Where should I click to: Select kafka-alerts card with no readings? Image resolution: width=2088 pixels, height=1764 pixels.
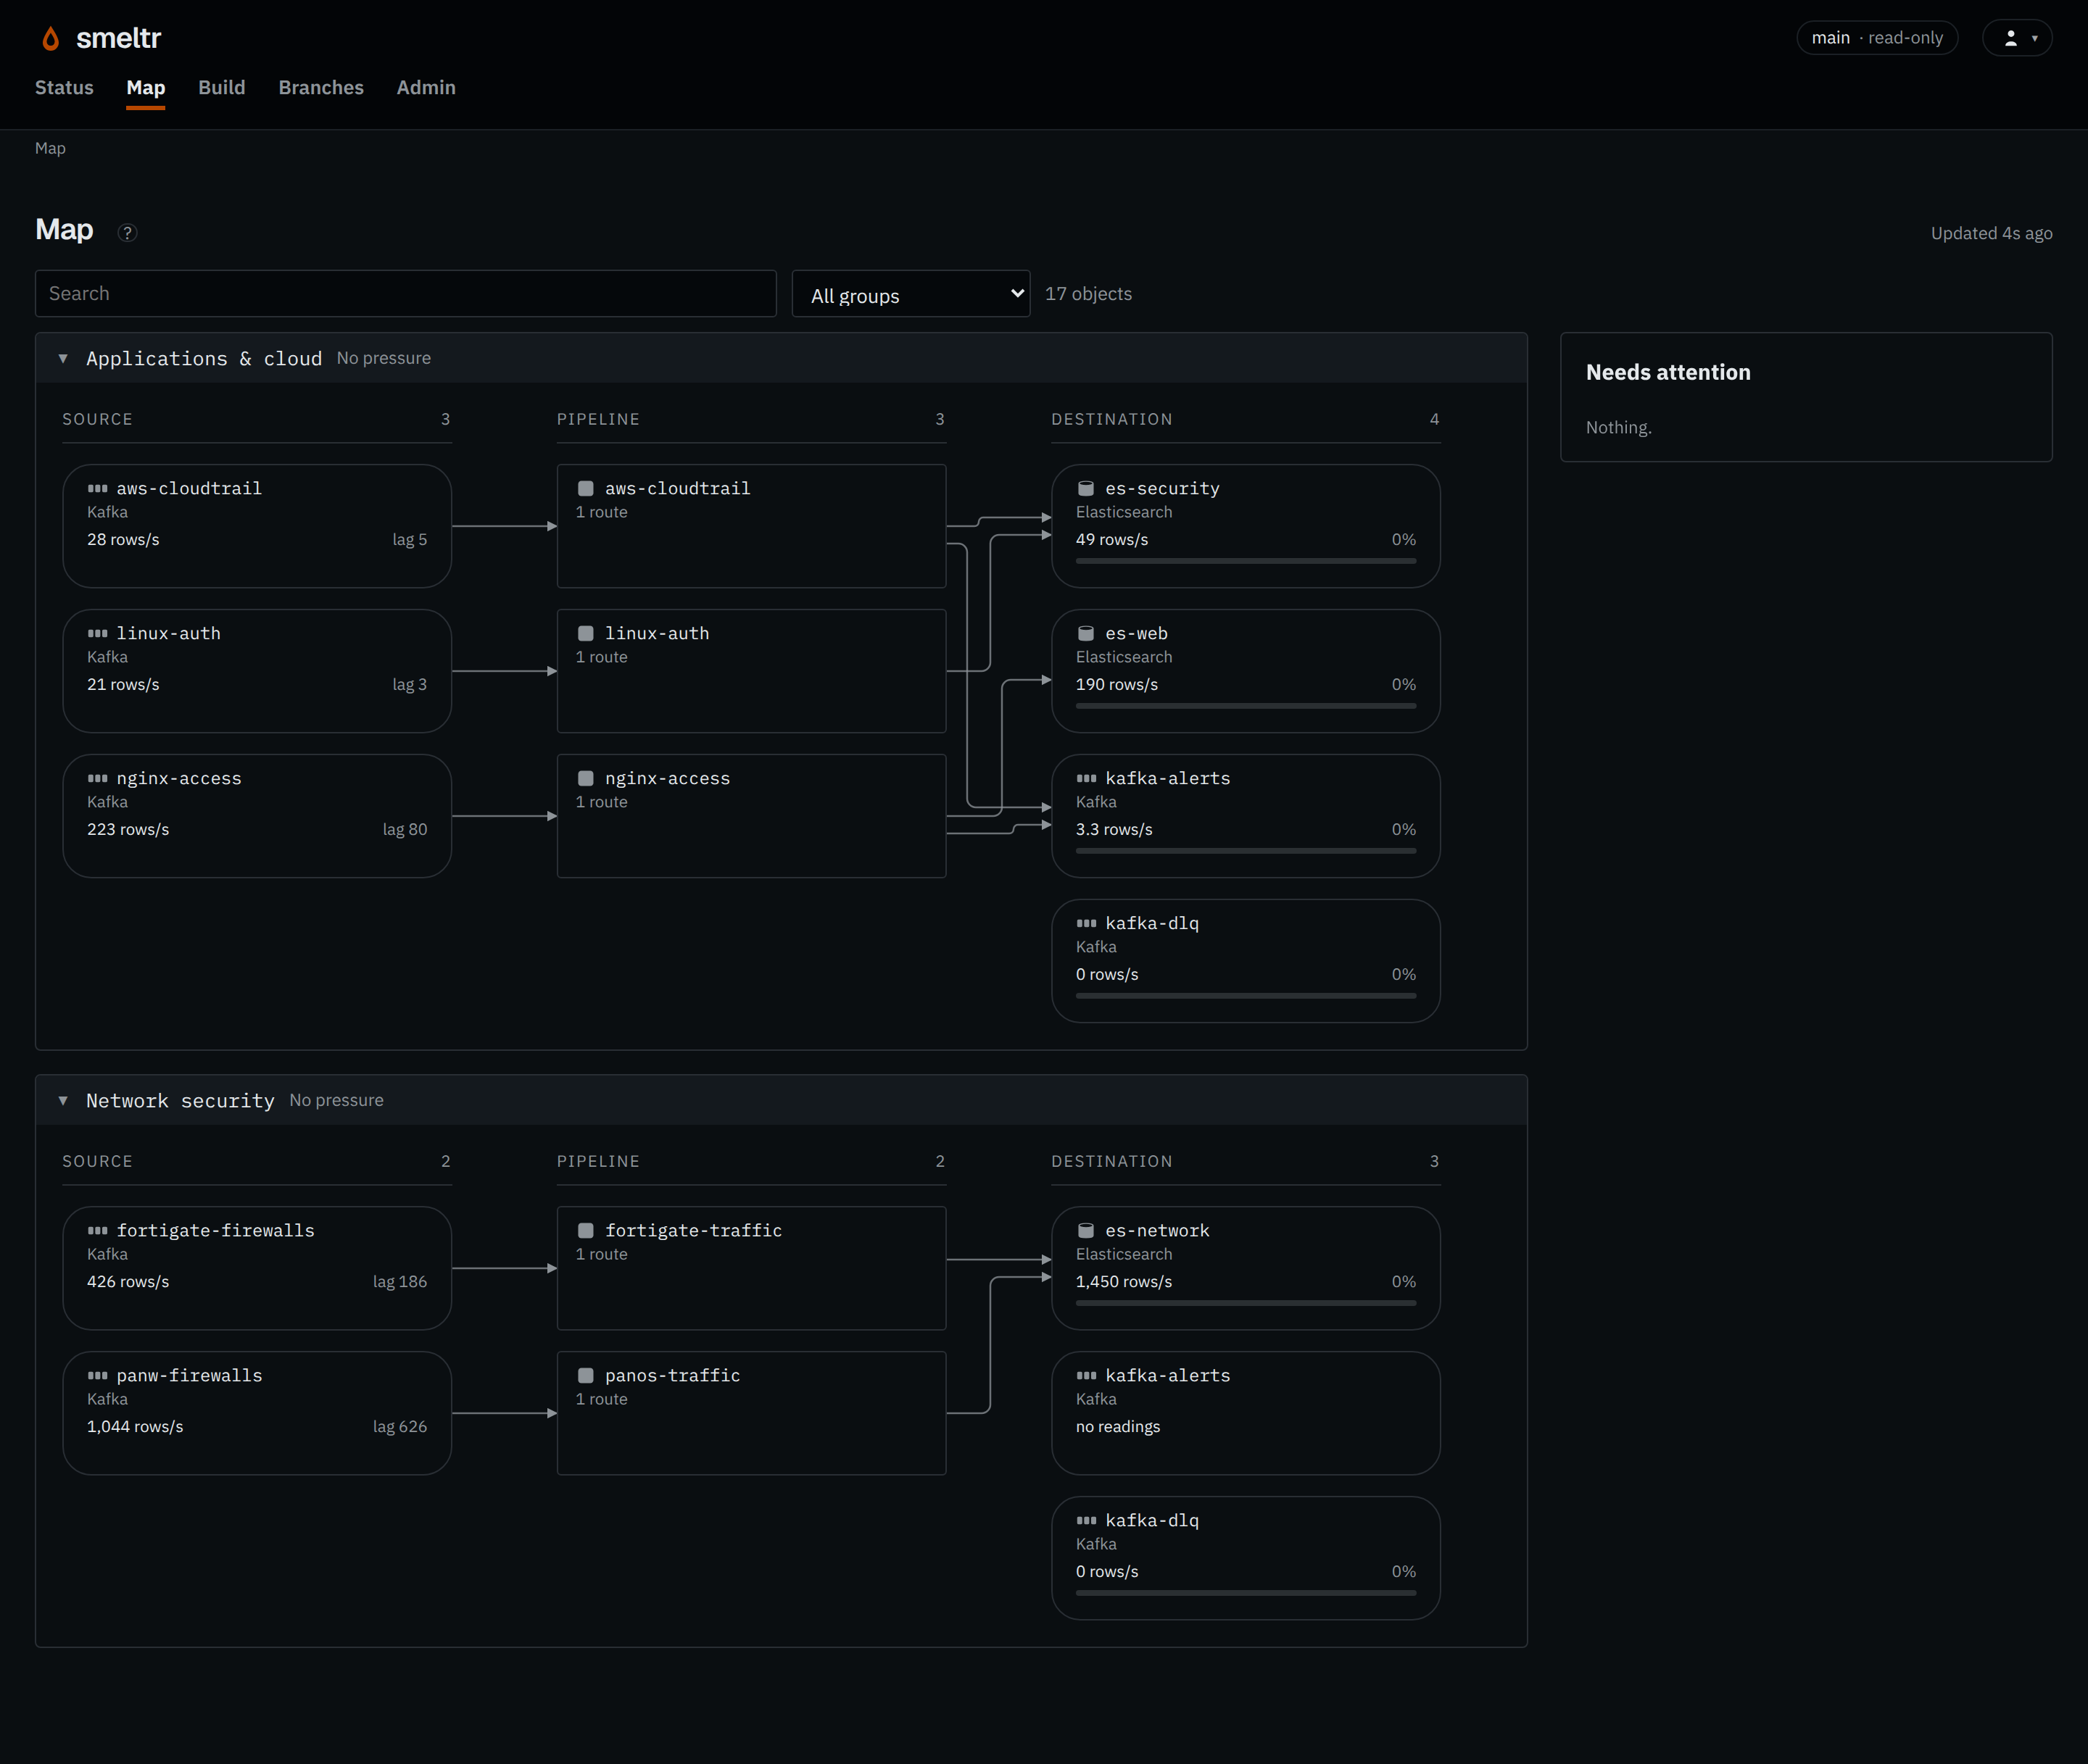click(1246, 1413)
